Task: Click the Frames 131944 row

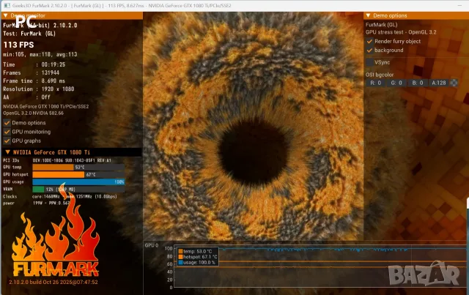Action: [x=31, y=72]
